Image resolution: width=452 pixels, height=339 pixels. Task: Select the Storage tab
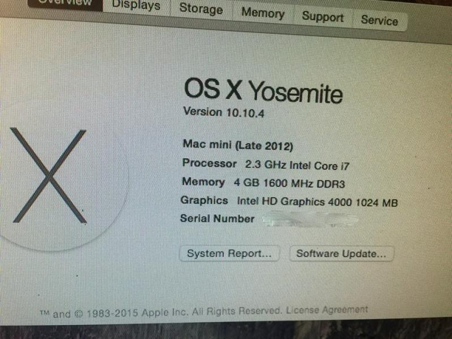[201, 8]
